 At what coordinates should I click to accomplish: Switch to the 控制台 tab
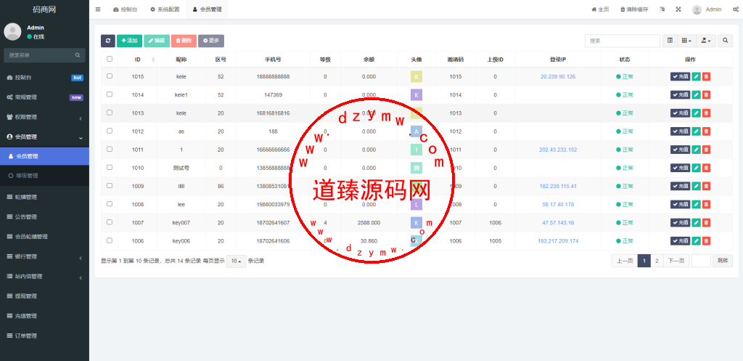coord(125,9)
